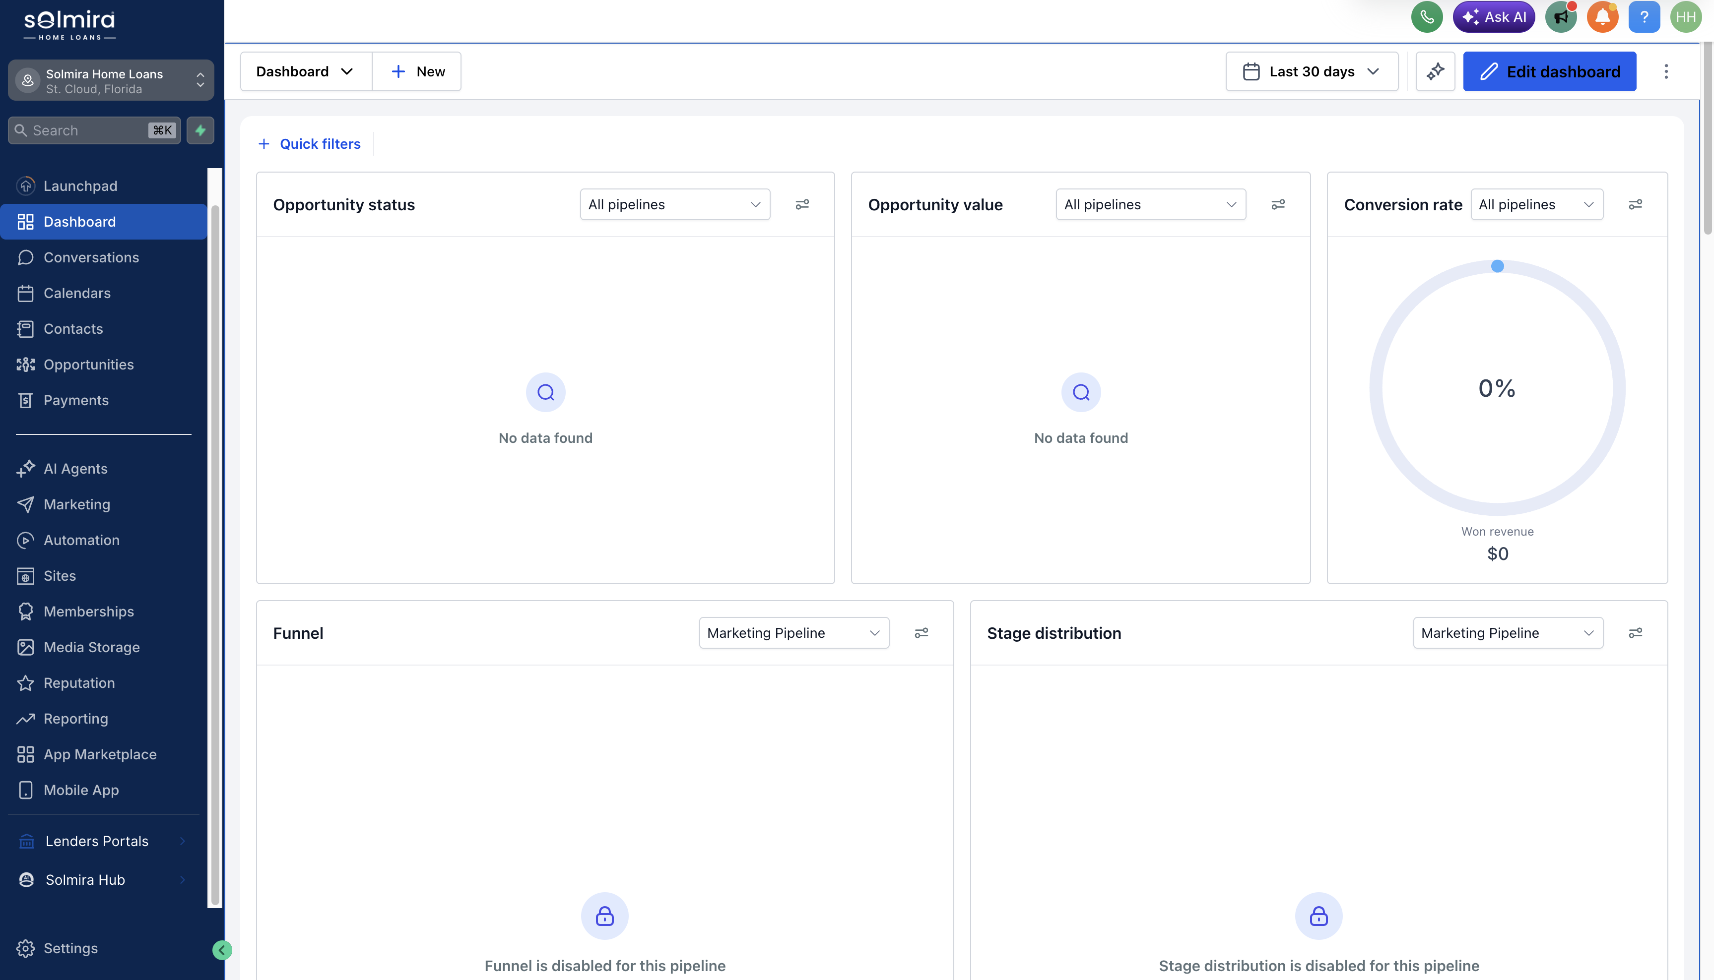
Task: Click the Edit dashboard button
Action: [x=1549, y=71]
